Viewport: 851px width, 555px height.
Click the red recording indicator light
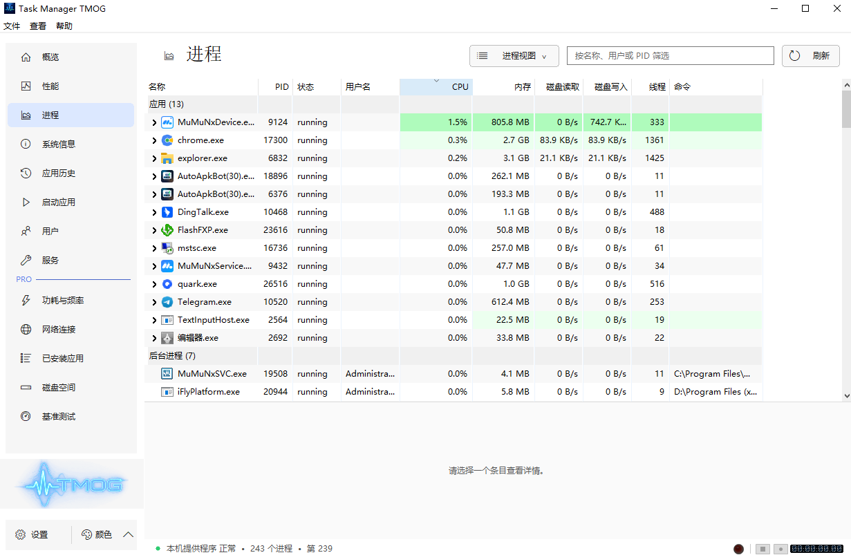(x=738, y=549)
